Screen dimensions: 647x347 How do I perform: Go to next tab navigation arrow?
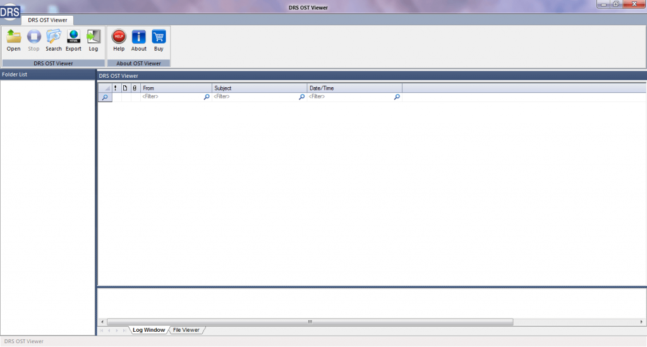[x=117, y=331]
